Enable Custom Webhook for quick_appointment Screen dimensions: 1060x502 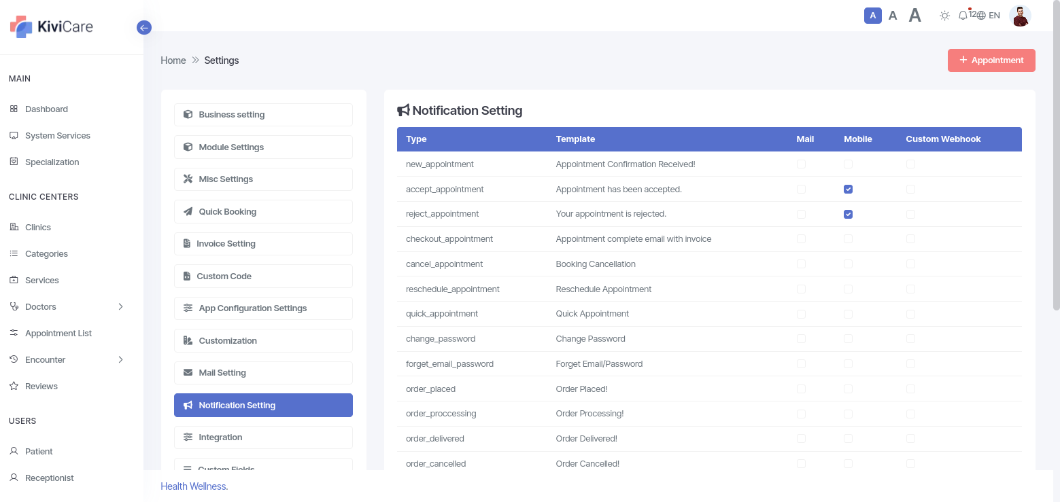[x=910, y=314]
